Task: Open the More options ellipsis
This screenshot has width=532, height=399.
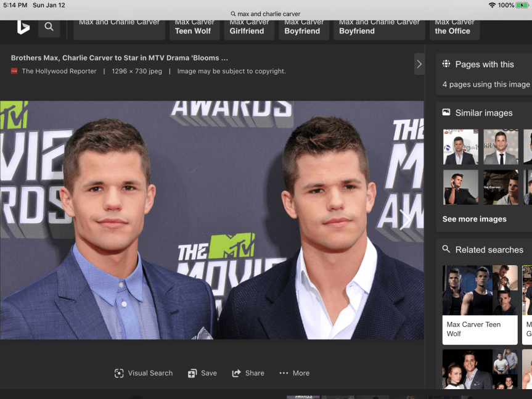Action: click(284, 373)
